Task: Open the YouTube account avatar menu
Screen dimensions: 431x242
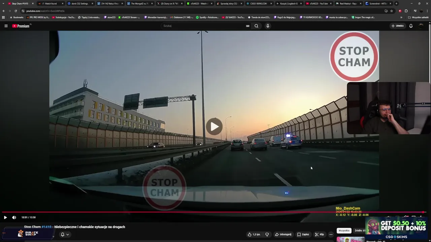Action: point(421,26)
